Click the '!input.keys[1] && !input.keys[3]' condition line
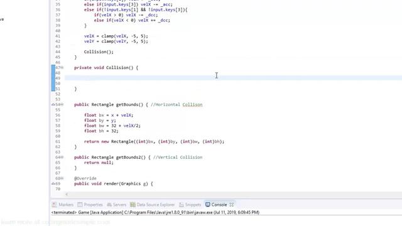402x226 pixels. coord(136,10)
